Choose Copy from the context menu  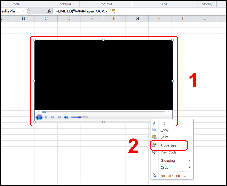[172, 130]
